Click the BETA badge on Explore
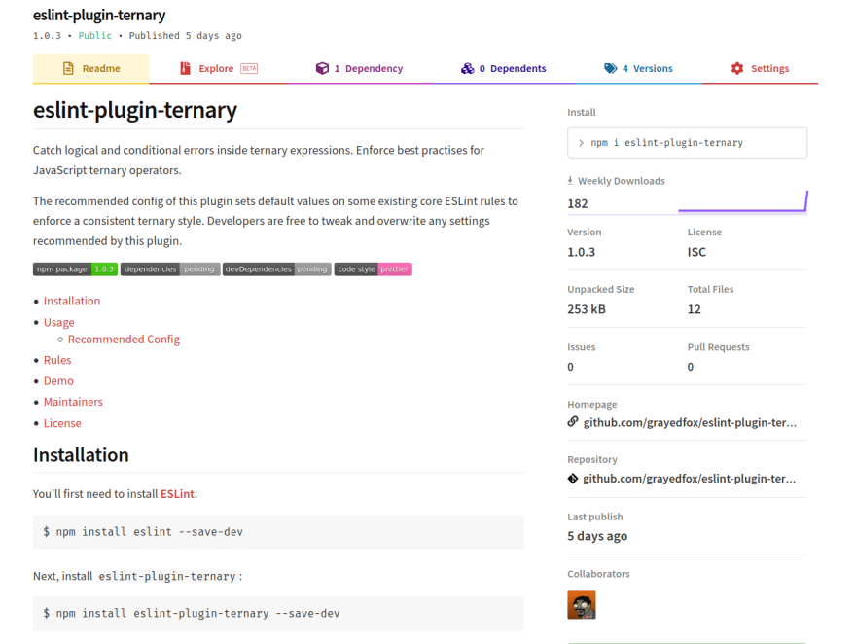The width and height of the screenshot is (856, 644). pyautogui.click(x=249, y=69)
